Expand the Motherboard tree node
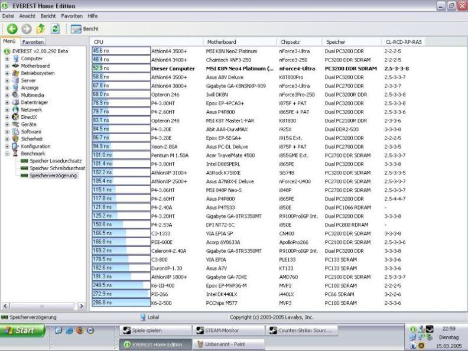This screenshot has width=468, height=351. click(x=7, y=66)
